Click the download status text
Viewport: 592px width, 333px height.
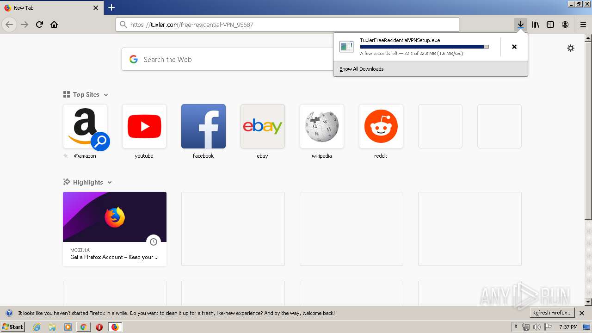coord(412,54)
